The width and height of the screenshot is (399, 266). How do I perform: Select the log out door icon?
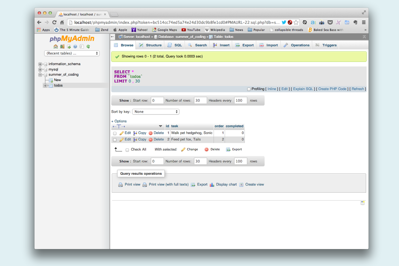coord(62,46)
